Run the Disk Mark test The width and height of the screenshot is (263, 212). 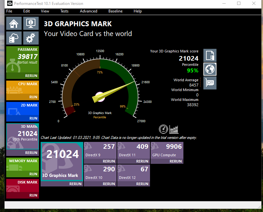point(23,195)
